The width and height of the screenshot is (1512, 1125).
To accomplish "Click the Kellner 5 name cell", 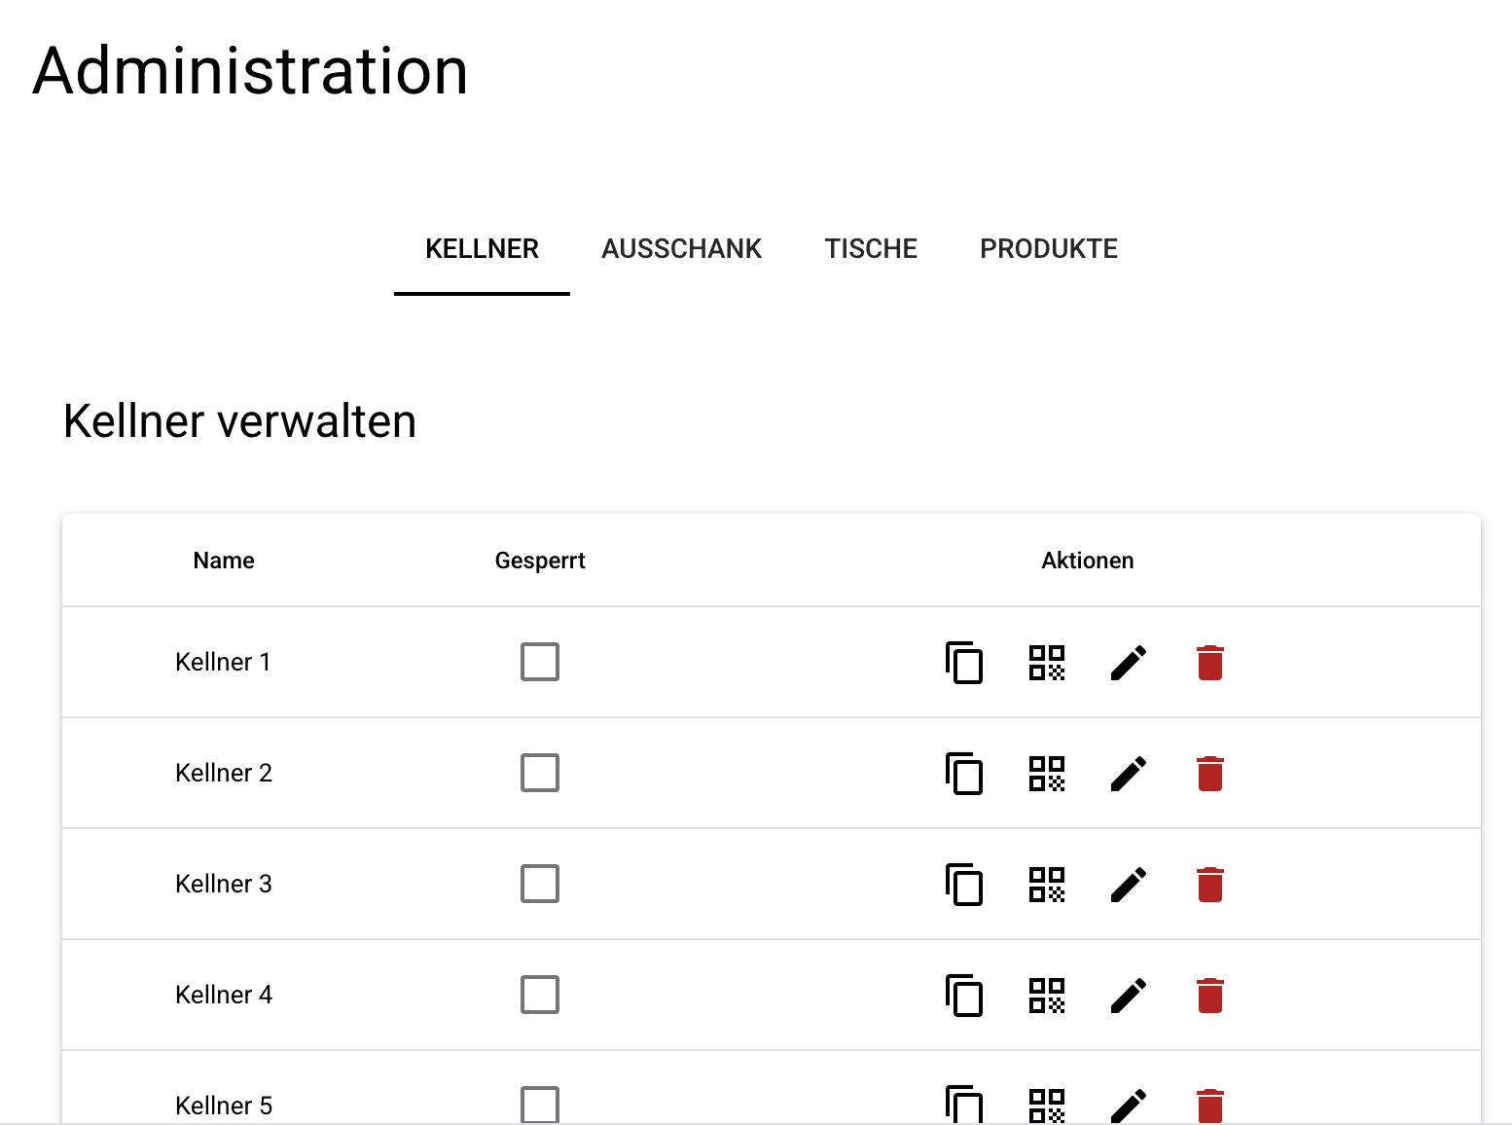I will 224,1106.
